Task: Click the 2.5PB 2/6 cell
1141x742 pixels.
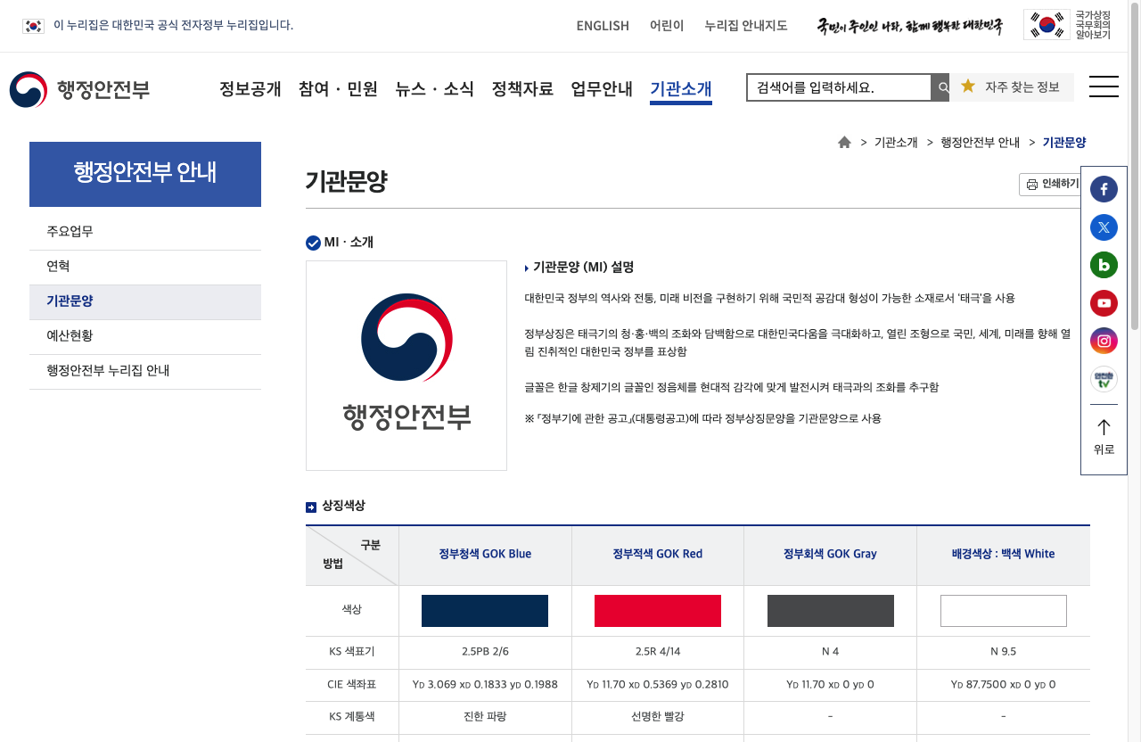Action: coord(485,652)
